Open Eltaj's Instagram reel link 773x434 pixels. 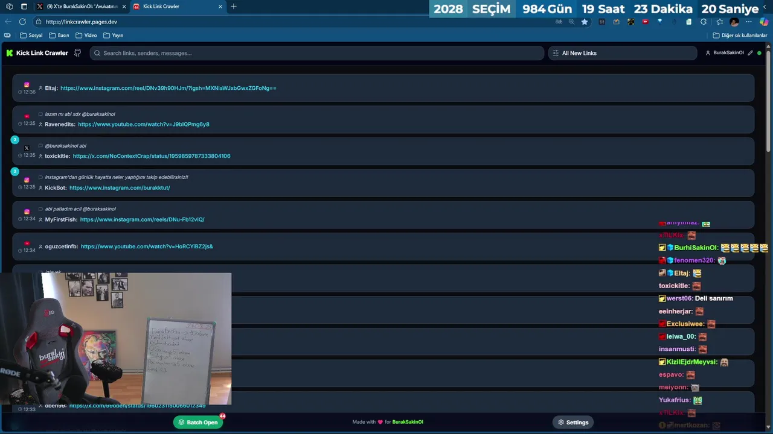168,88
